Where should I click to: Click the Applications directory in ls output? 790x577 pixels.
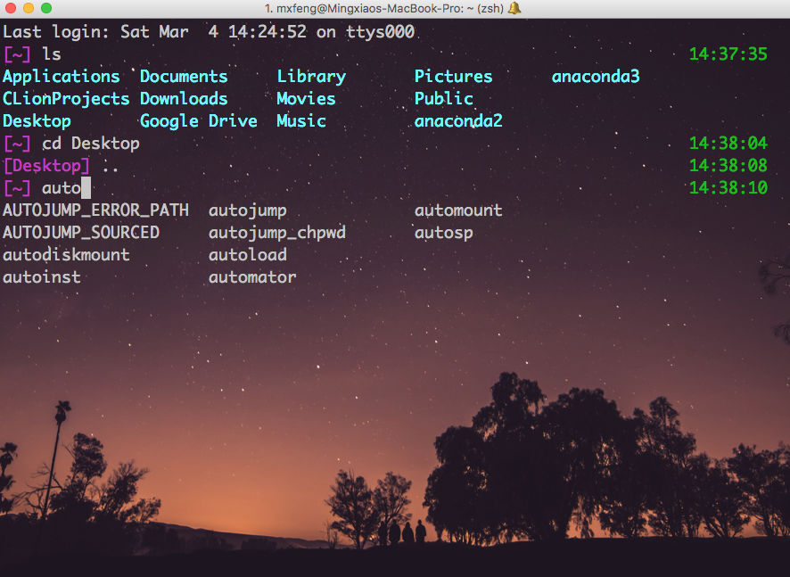point(61,77)
